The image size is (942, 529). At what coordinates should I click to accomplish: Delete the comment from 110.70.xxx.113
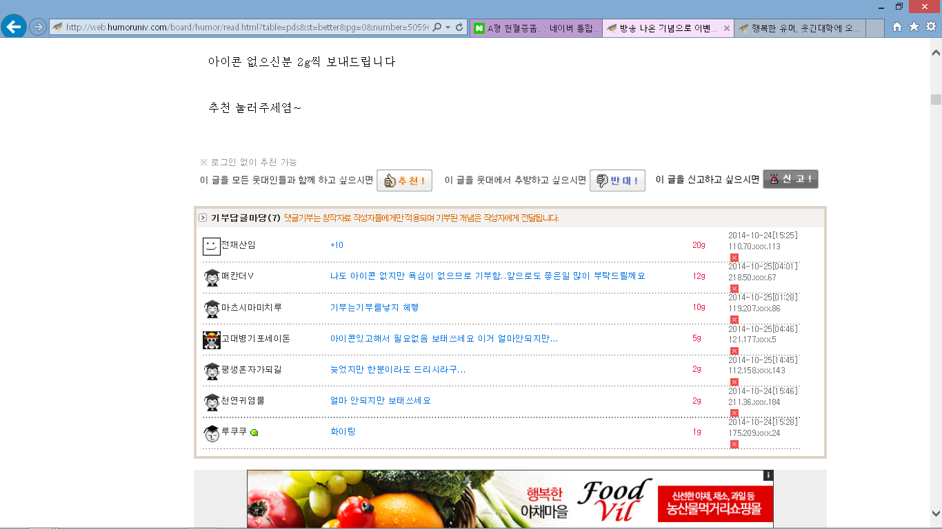734,258
